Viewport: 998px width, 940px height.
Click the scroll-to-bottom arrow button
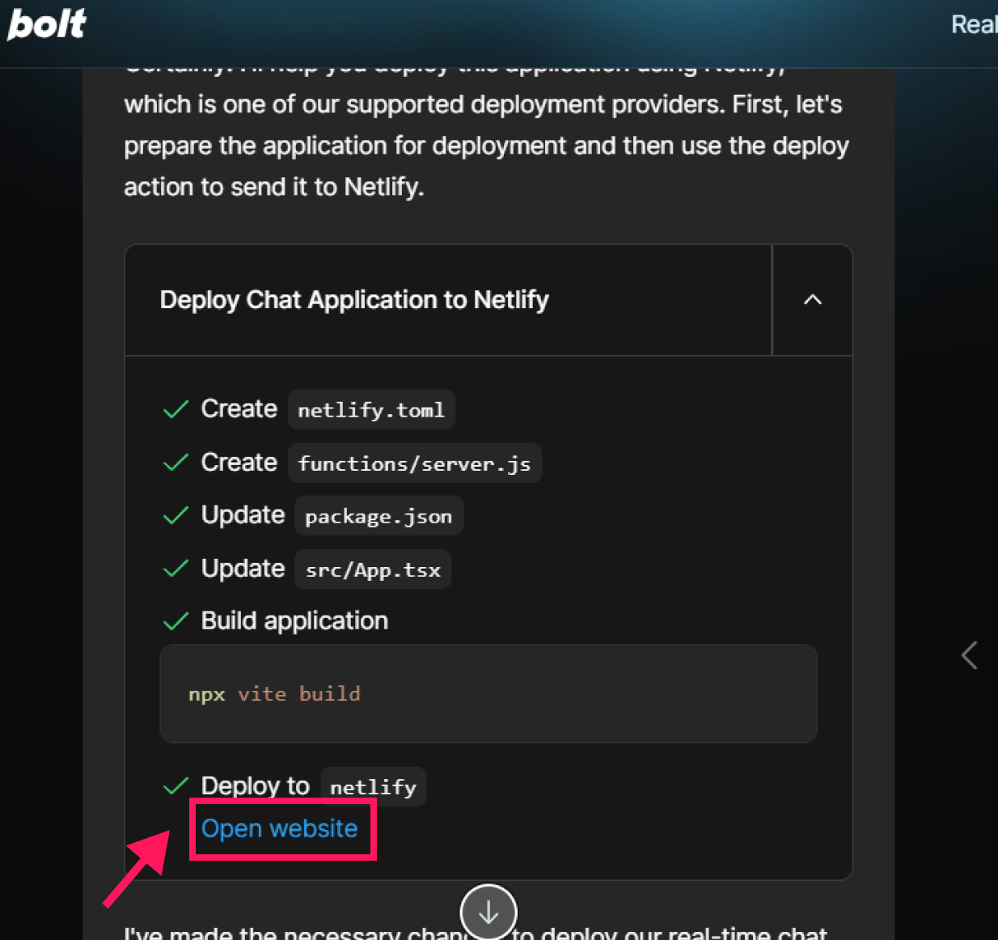488,912
